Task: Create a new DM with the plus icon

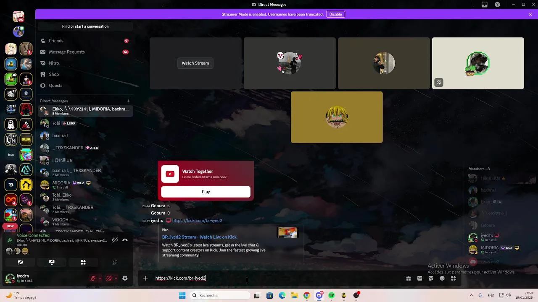Action: [129, 101]
